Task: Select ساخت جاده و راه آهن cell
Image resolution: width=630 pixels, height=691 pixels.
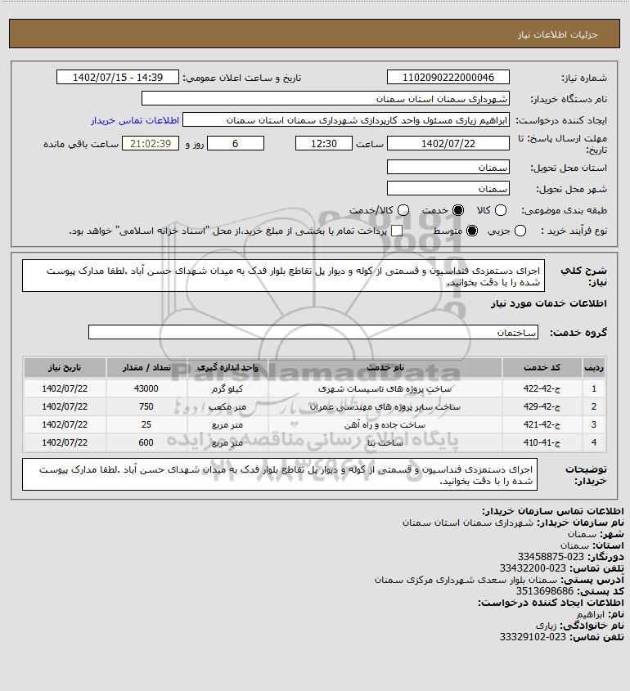Action: pos(385,425)
